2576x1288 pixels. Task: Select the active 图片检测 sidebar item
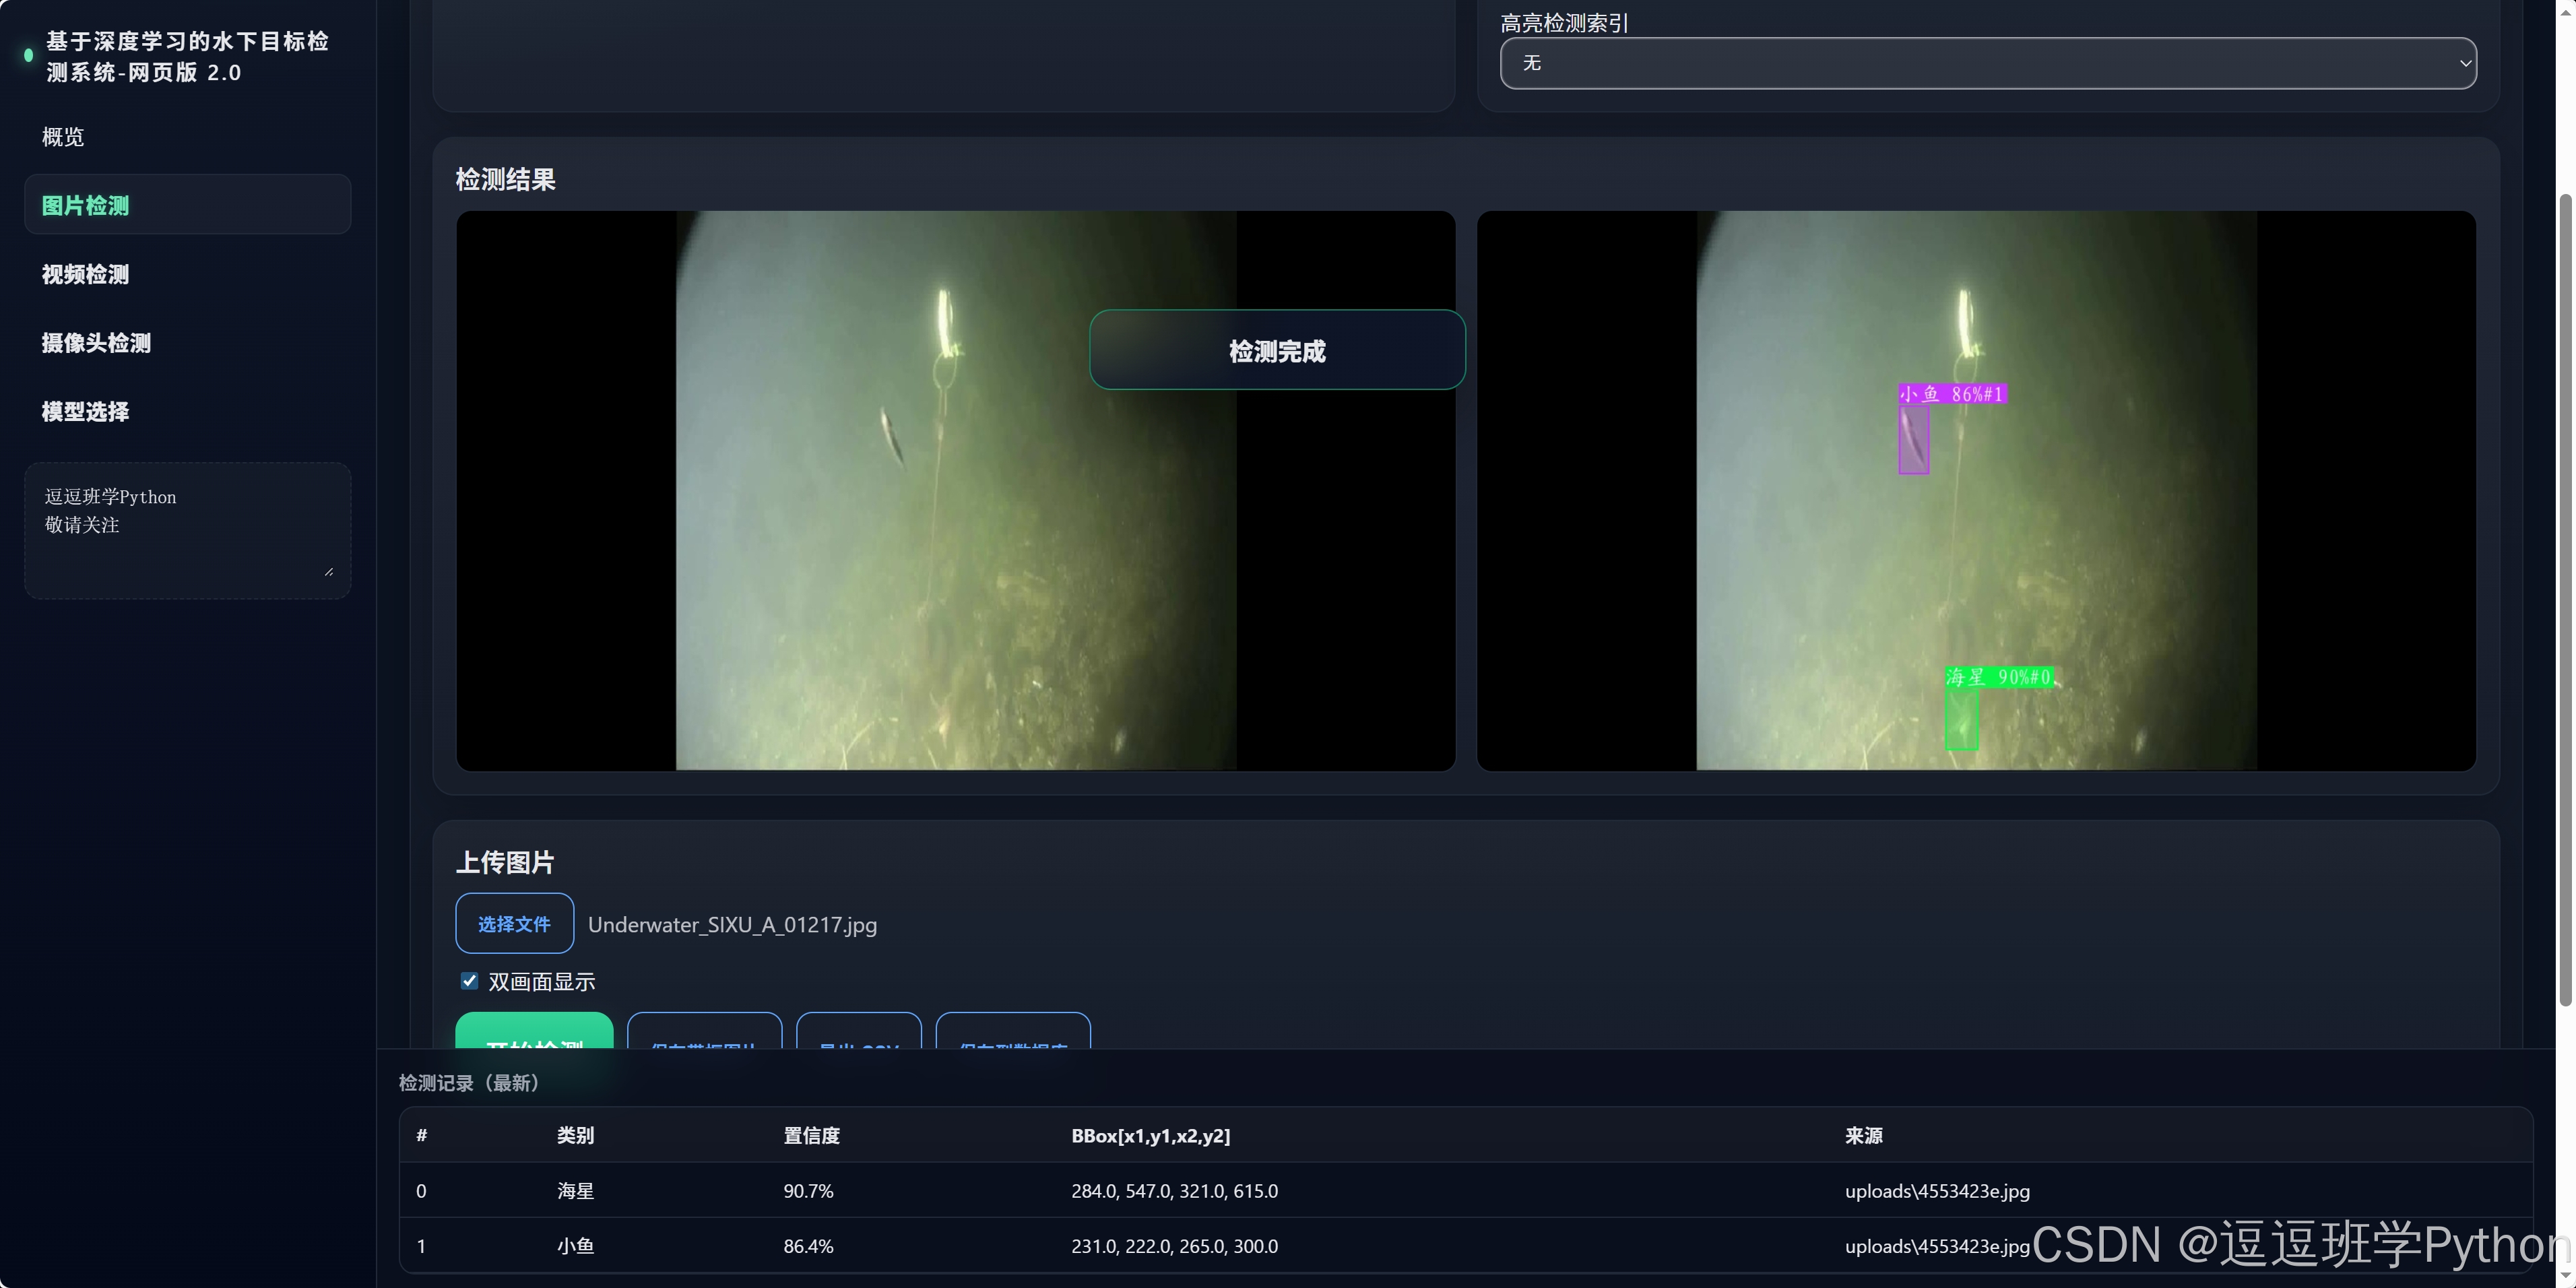tap(186, 205)
